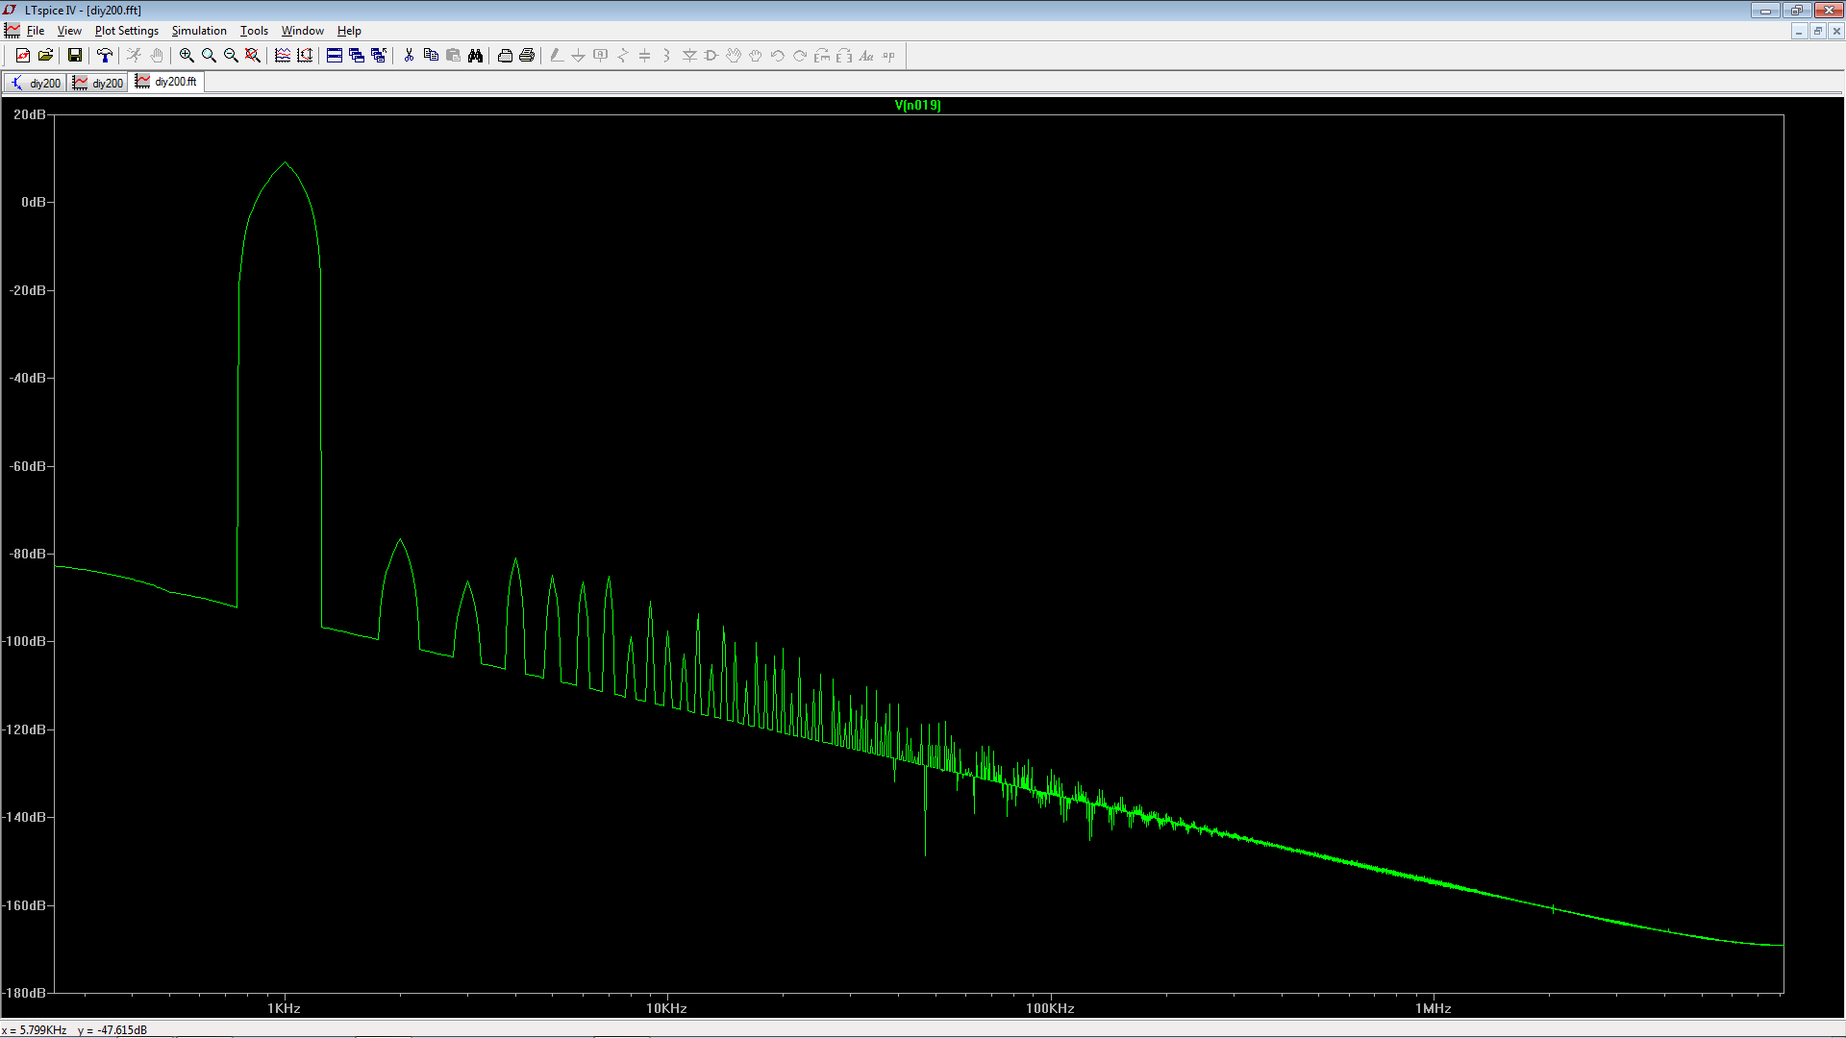Click the V(n019) trace label
Viewport: 1846px width, 1038px height.
[918, 106]
